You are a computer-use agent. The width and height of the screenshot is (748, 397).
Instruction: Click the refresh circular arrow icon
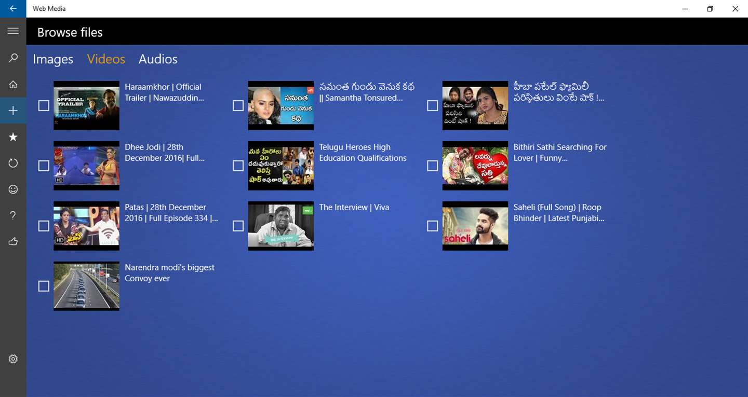click(13, 163)
